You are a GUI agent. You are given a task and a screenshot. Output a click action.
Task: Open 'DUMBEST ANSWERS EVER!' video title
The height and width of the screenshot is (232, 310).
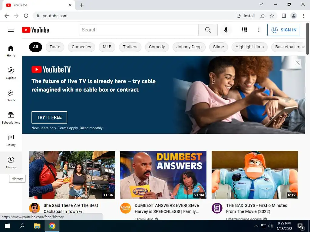167,208
